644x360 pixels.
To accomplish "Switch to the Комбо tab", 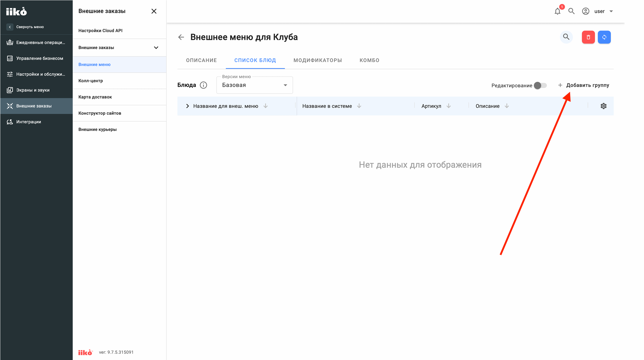I will click(369, 60).
